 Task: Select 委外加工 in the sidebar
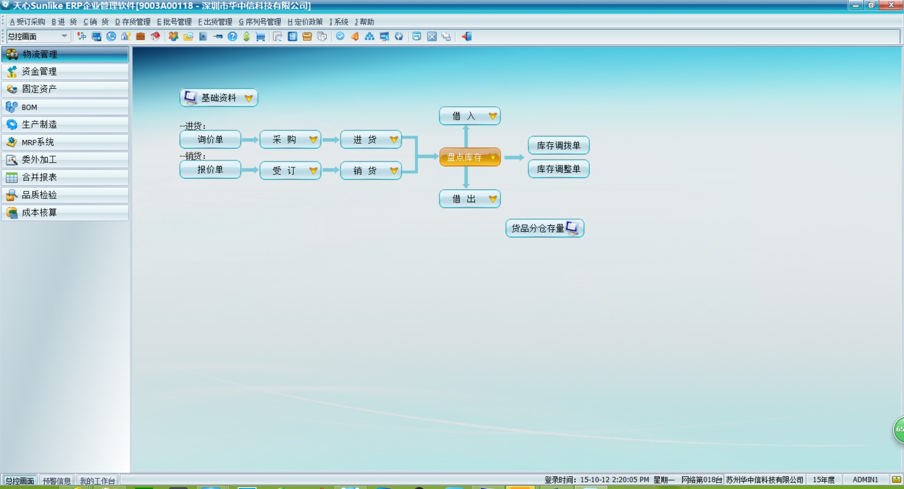pyautogui.click(x=65, y=159)
